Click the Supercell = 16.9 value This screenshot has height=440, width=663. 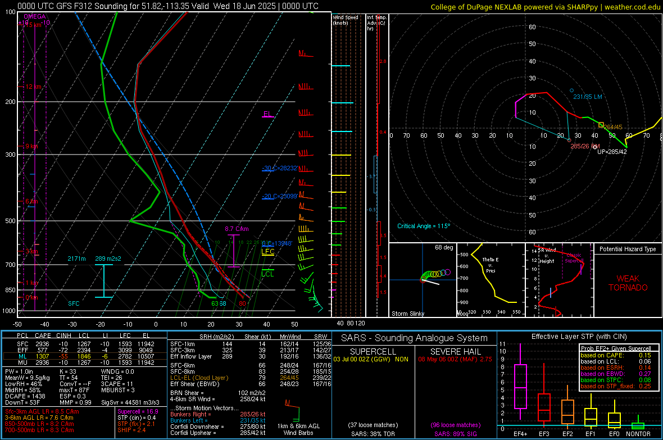(x=138, y=411)
